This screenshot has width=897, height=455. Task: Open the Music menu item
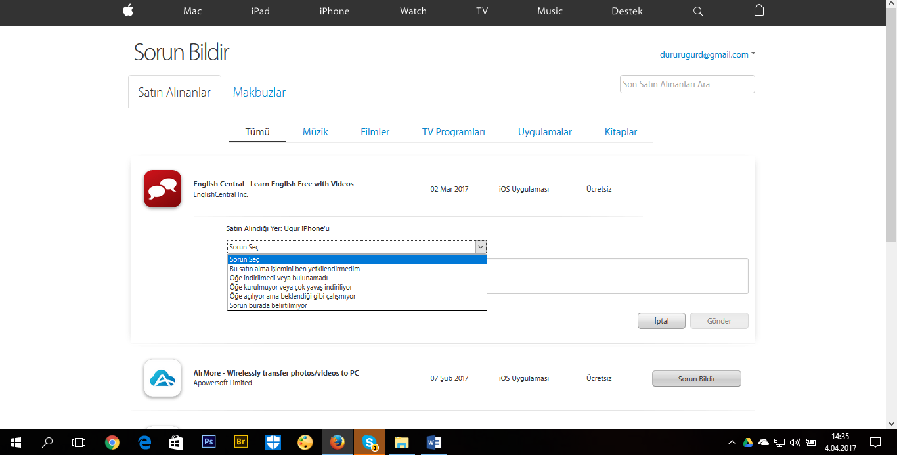point(550,11)
